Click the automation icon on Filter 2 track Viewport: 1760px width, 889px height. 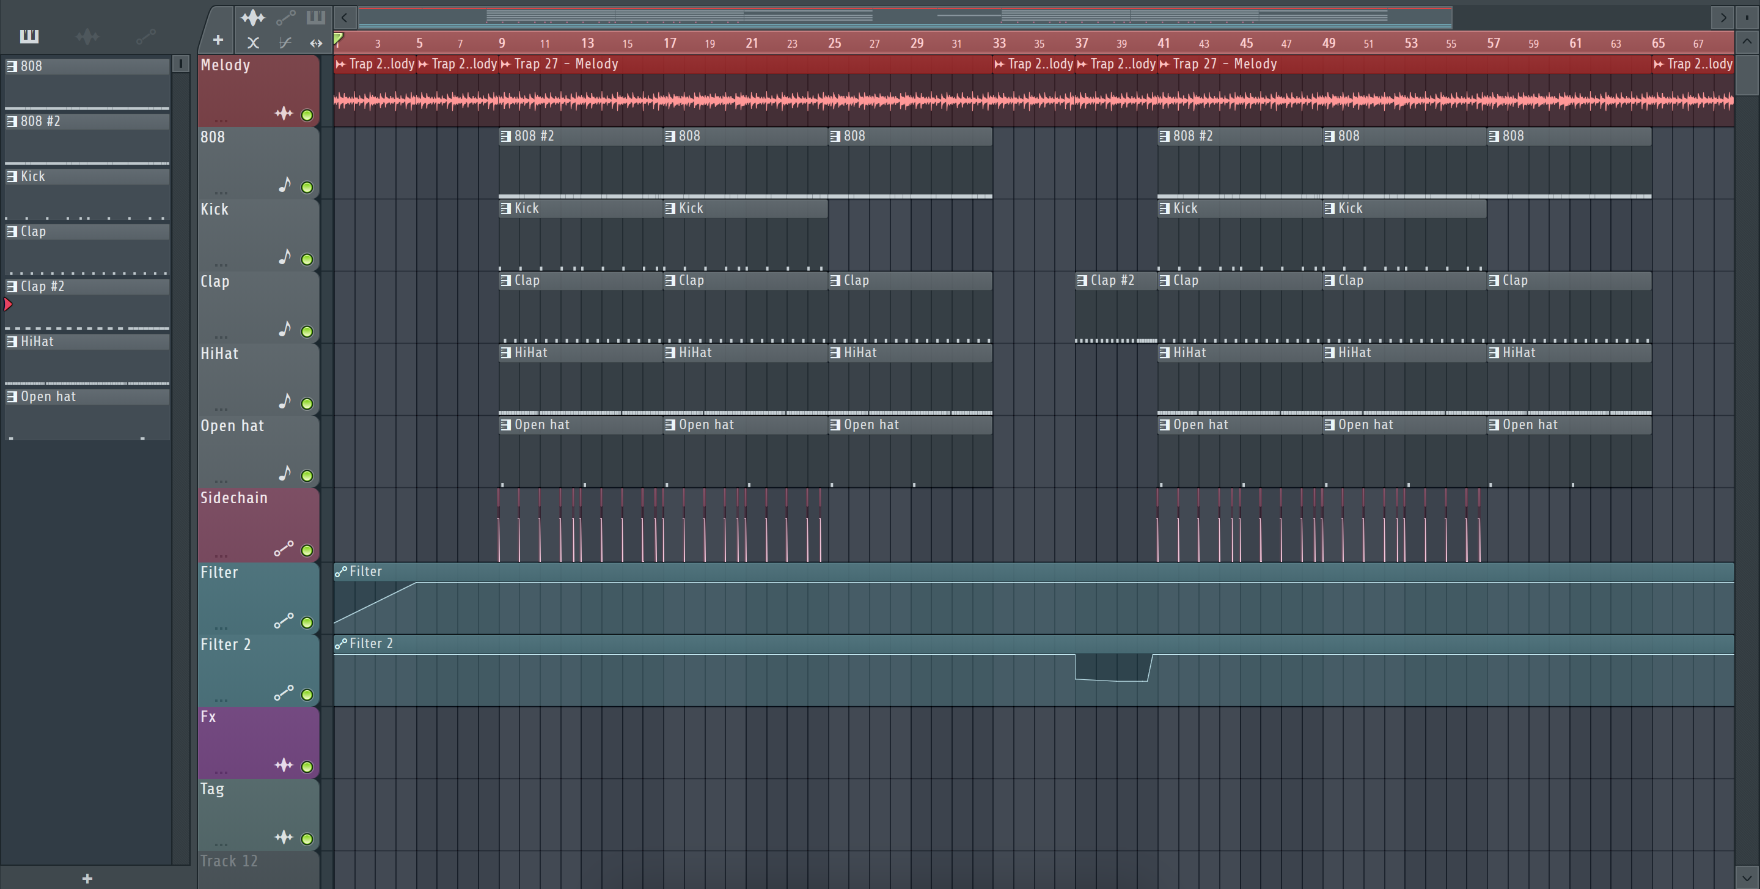coord(284,692)
